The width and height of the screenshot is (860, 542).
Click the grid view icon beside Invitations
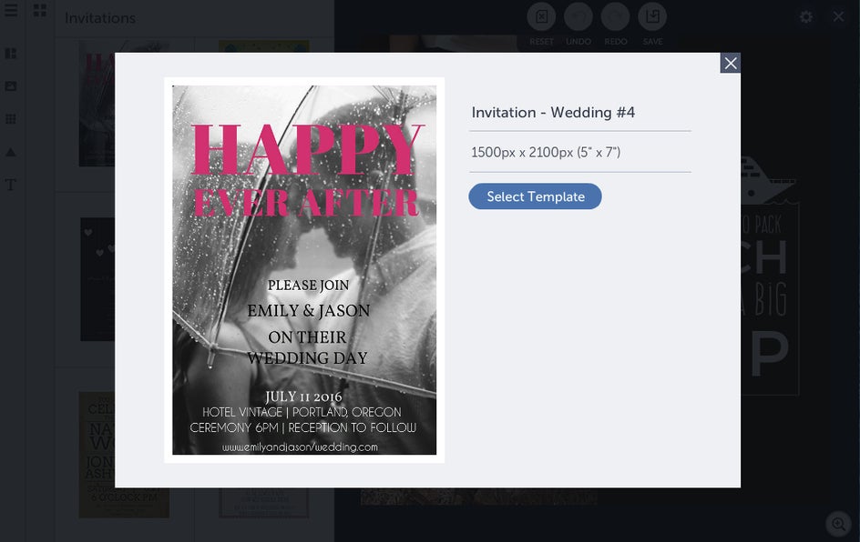(x=39, y=10)
